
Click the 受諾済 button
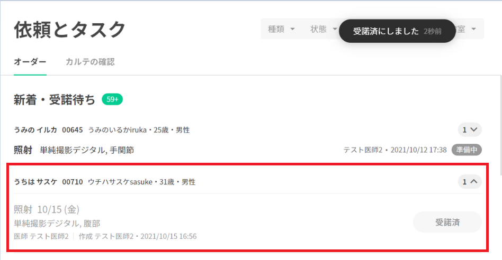tap(447, 222)
